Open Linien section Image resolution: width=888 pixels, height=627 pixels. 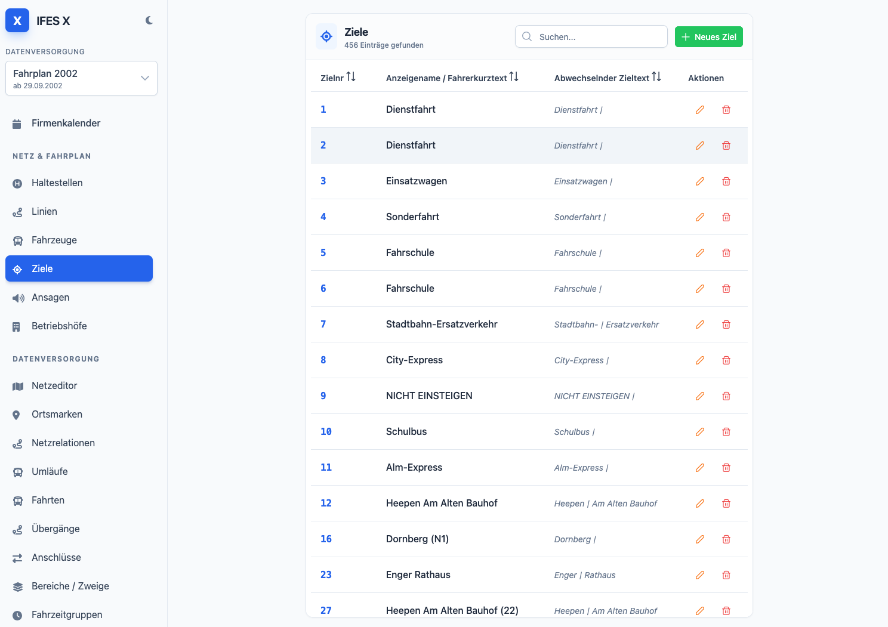tap(79, 212)
